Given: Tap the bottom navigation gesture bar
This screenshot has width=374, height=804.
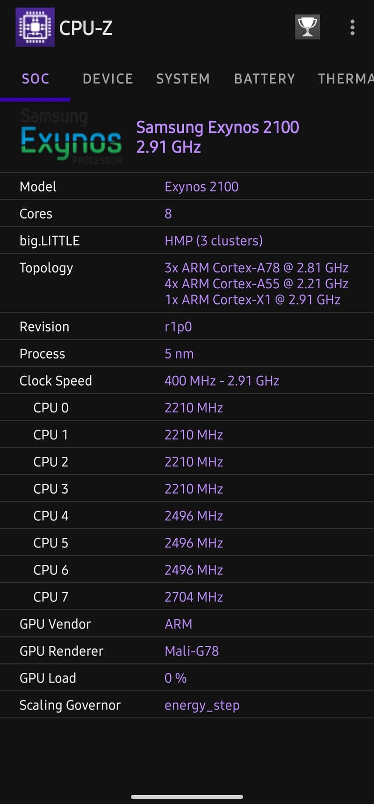Looking at the screenshot, I should 187,797.
